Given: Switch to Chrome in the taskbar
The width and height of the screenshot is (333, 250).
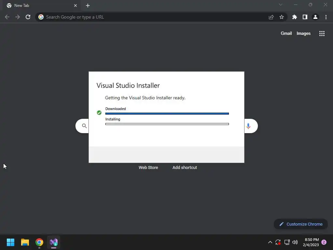Looking at the screenshot, I should click(39, 242).
